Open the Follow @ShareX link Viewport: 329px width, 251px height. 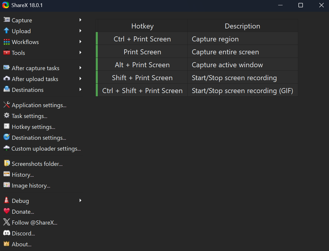(x=34, y=223)
